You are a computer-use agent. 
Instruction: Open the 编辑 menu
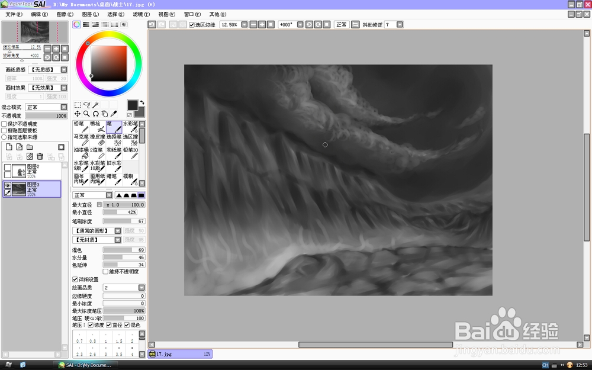point(39,14)
